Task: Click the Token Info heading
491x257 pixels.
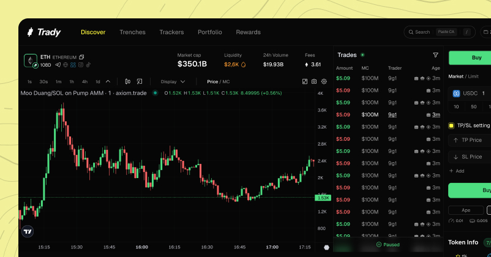Action: [x=463, y=242]
